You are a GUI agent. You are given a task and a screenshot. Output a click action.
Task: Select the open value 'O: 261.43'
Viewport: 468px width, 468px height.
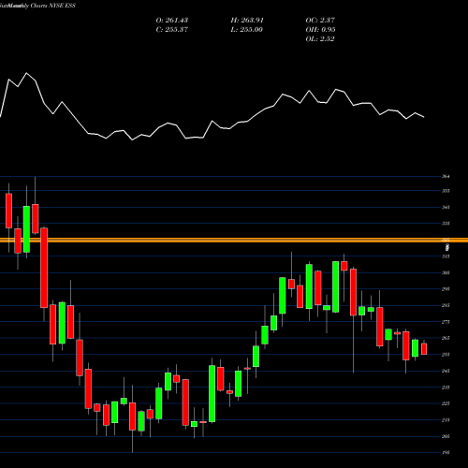click(172, 21)
